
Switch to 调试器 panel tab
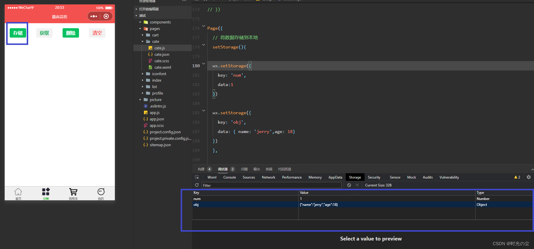click(223, 169)
